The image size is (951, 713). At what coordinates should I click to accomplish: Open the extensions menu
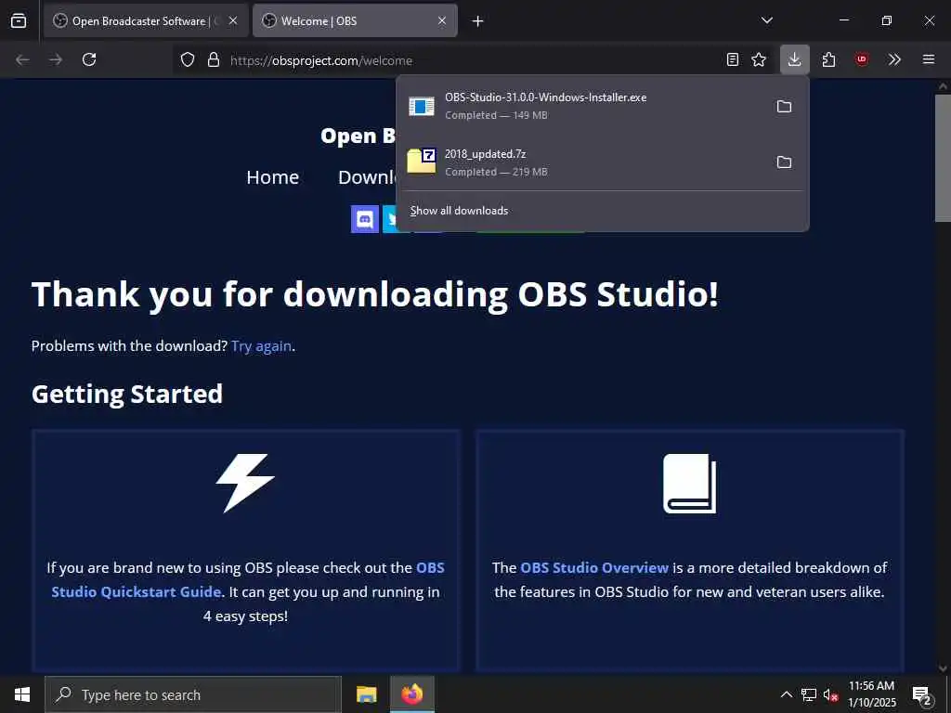coord(828,59)
